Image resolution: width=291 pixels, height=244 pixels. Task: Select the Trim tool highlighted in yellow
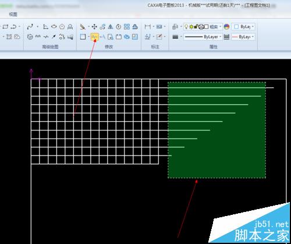click(94, 37)
